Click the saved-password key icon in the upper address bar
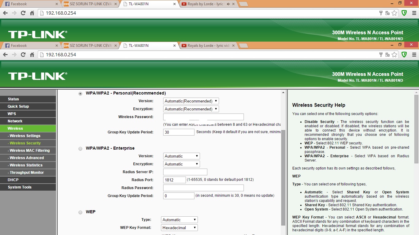This screenshot has height=235, width=419. point(381,13)
